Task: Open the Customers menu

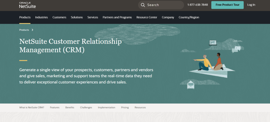Action: click(59, 17)
